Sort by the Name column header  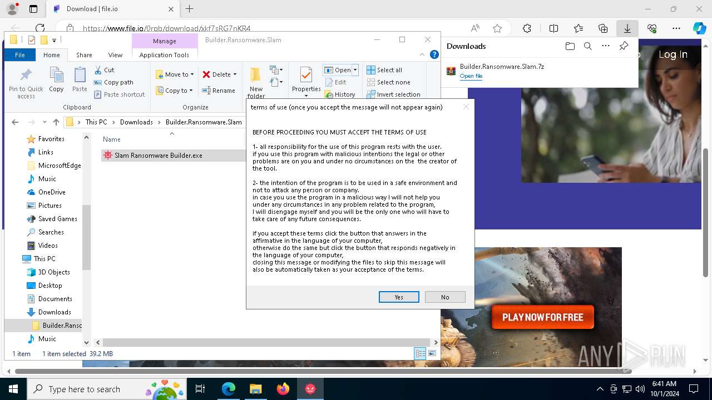click(112, 139)
